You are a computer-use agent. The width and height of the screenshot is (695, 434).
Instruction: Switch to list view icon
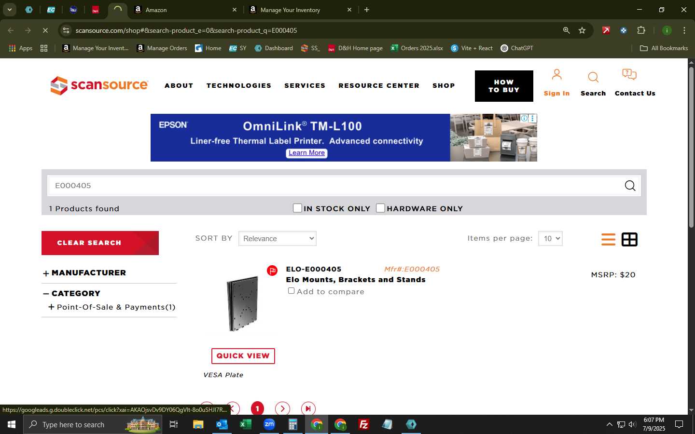608,239
